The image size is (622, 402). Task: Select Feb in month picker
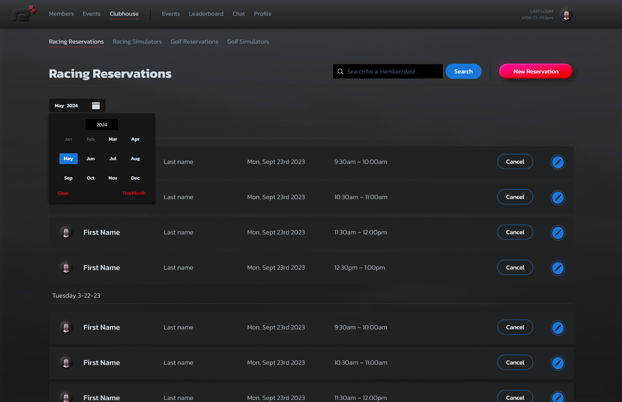tap(91, 139)
